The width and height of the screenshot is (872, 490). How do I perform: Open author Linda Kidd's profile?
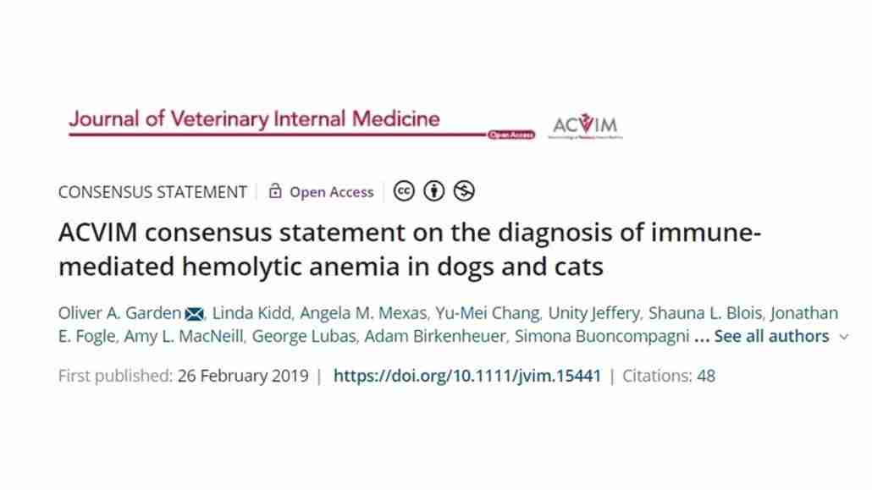pyautogui.click(x=252, y=313)
